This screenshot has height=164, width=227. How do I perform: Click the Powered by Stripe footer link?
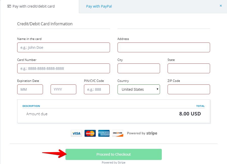pyautogui.click(x=113, y=162)
